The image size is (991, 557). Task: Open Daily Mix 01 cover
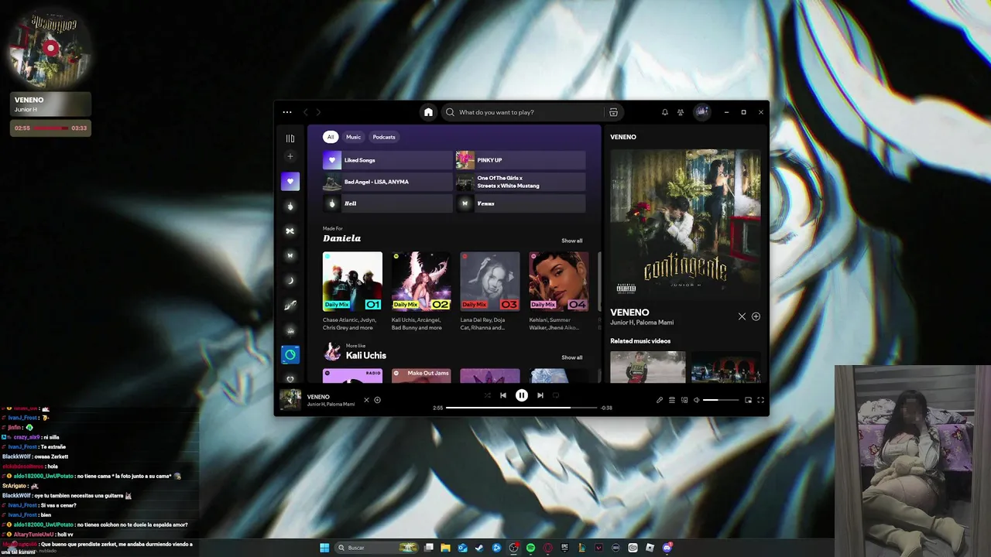(x=352, y=281)
